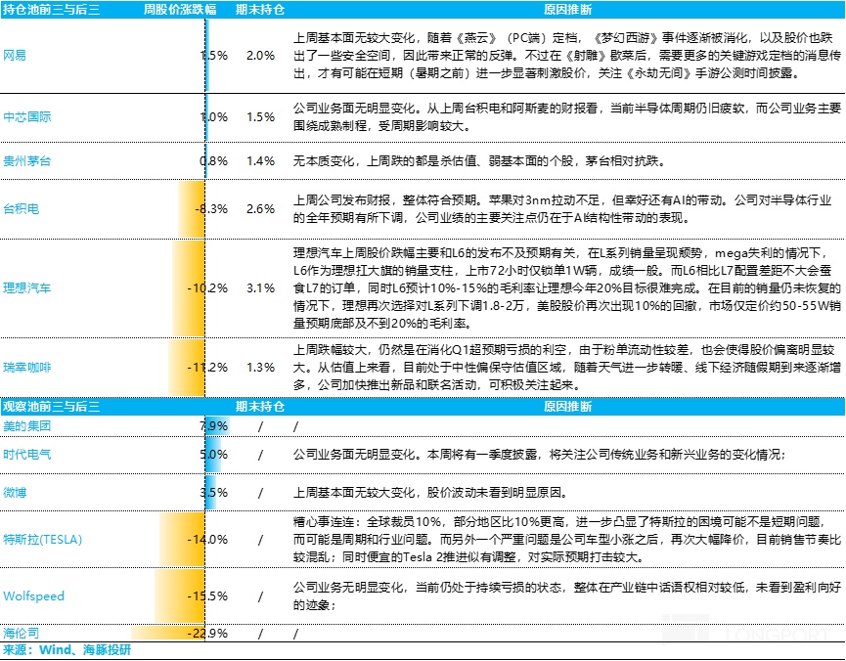Image resolution: width=846 pixels, height=661 pixels.
Task: Select the 特斯拉(TESLA) row label
Action: click(x=43, y=539)
